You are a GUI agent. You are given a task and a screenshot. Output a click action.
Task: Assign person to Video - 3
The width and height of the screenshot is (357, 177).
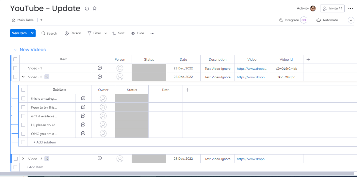point(120,159)
